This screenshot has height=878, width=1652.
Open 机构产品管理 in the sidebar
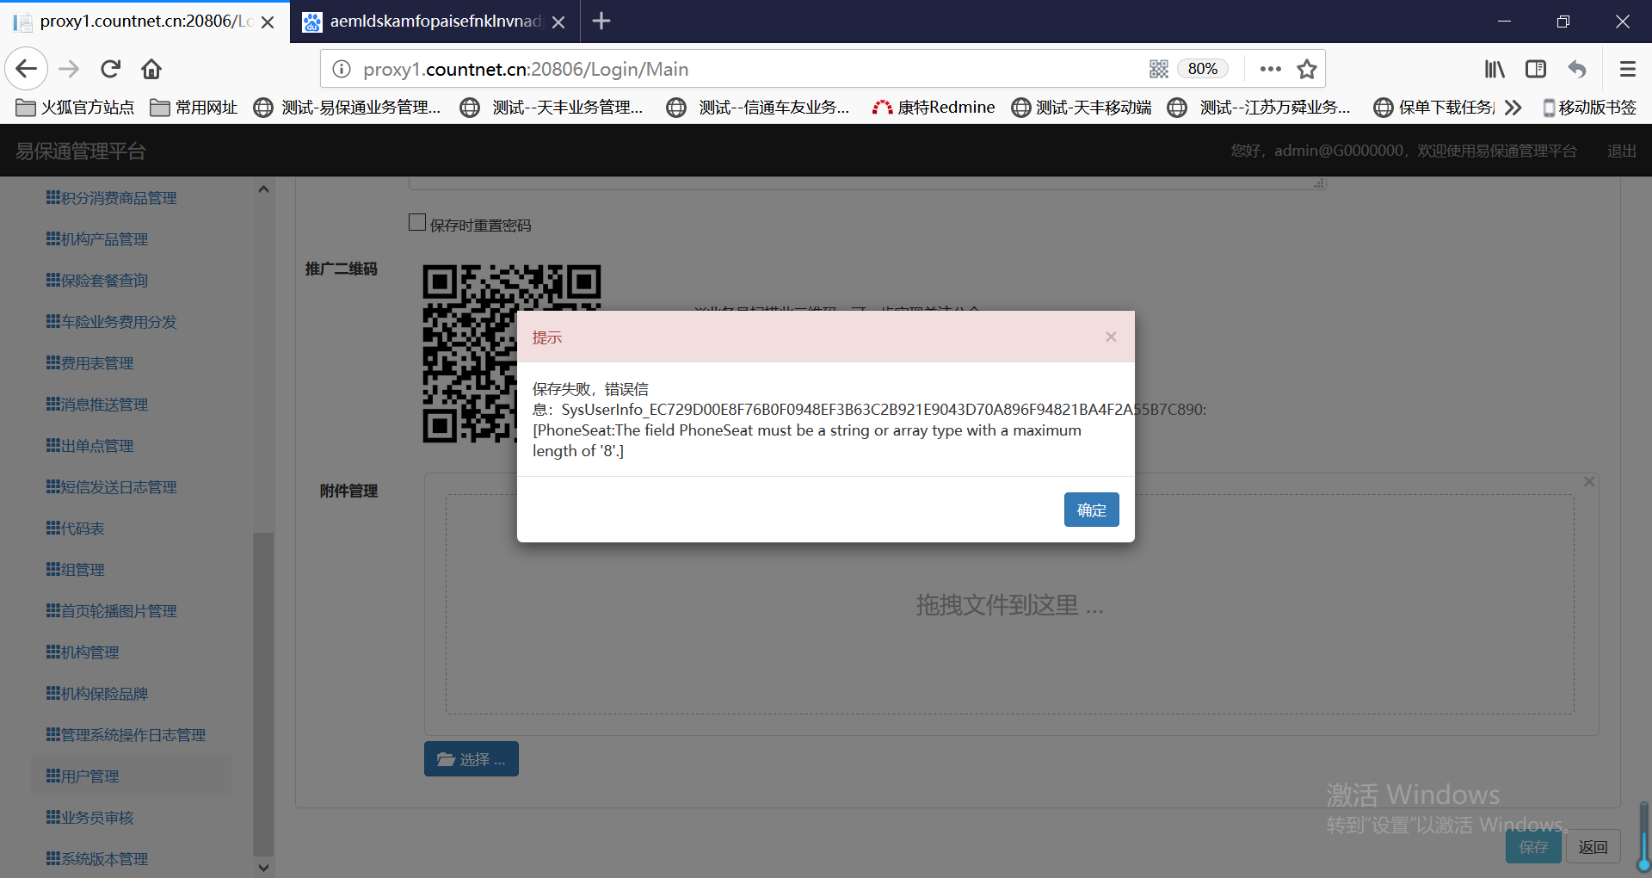pyautogui.click(x=97, y=239)
